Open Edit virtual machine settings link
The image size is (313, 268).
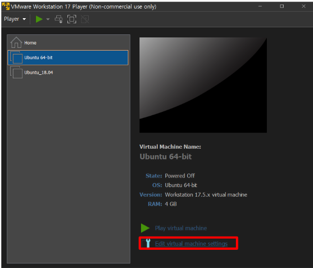coord(191,244)
